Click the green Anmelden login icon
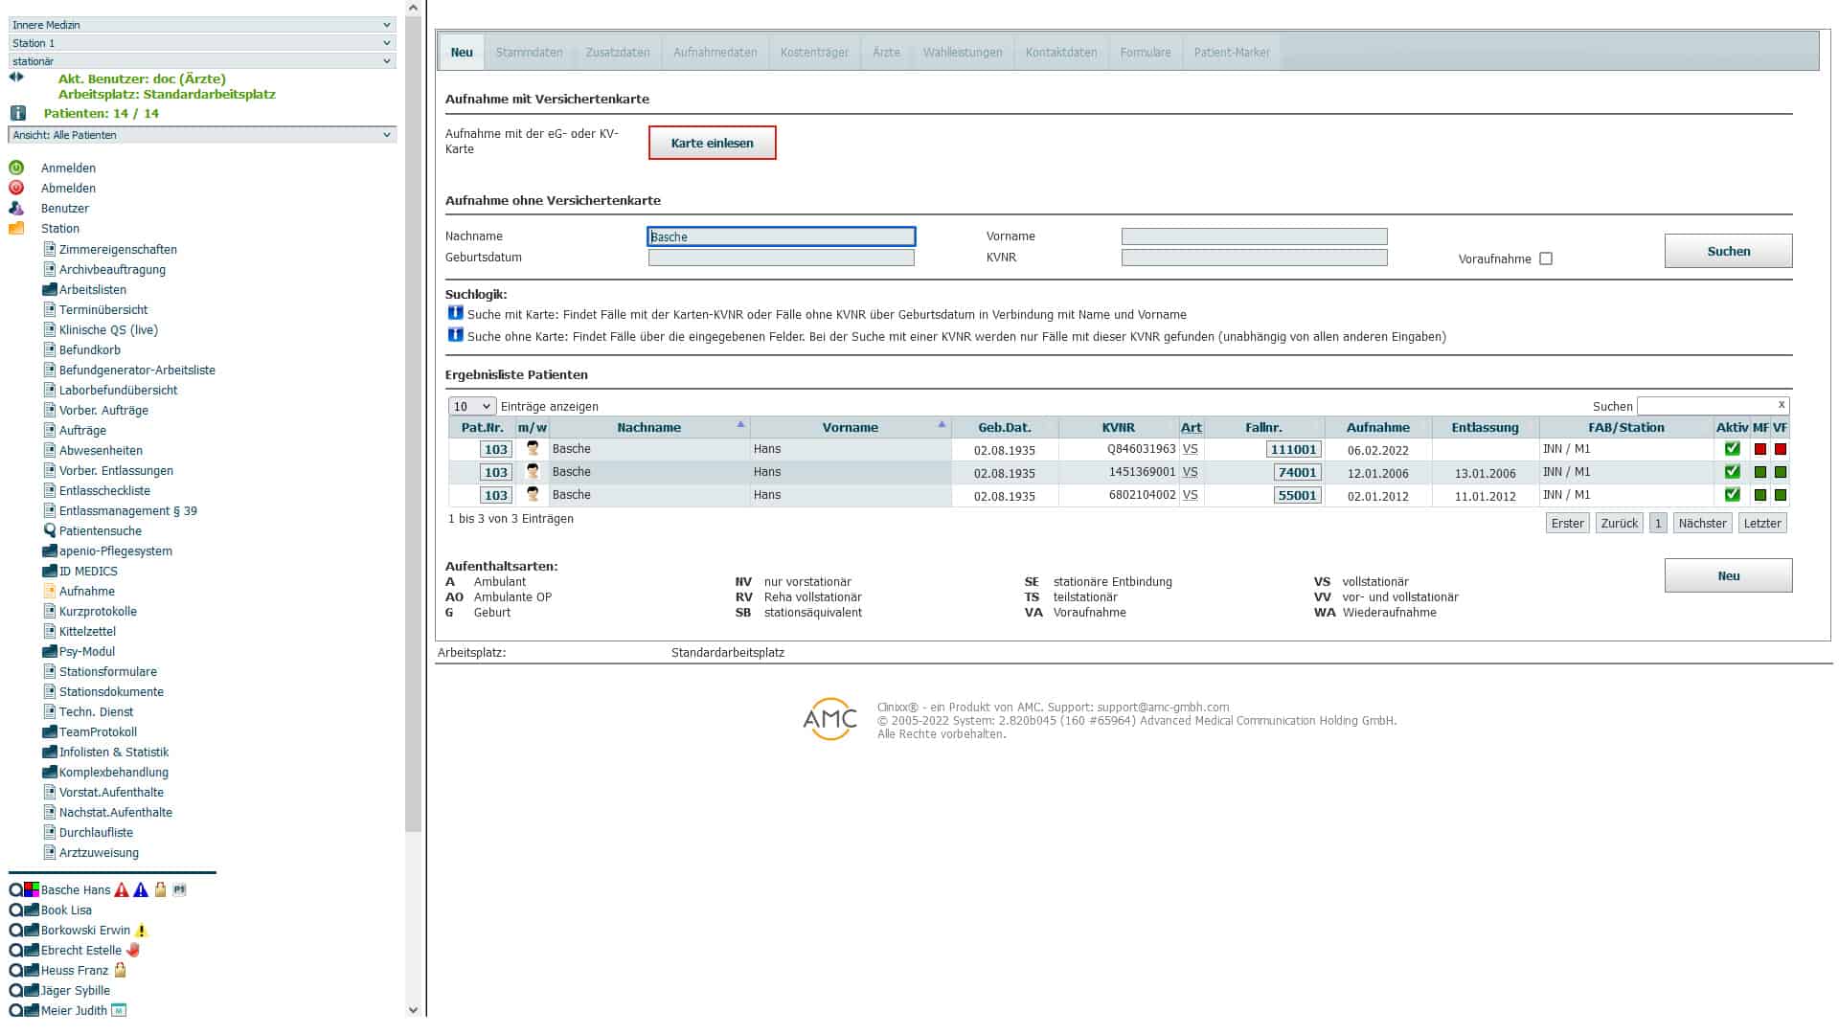 (x=16, y=168)
